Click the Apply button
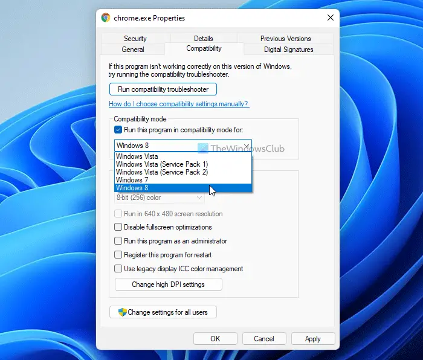The width and height of the screenshot is (423, 360). coord(313,339)
